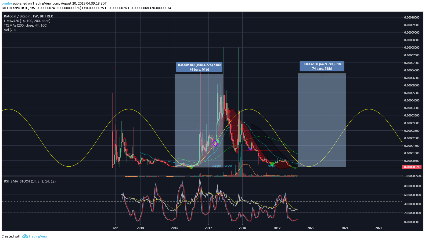Click the green dot marker at the 2016 bottom
The height and width of the screenshot is (241, 425).
(x=191, y=167)
